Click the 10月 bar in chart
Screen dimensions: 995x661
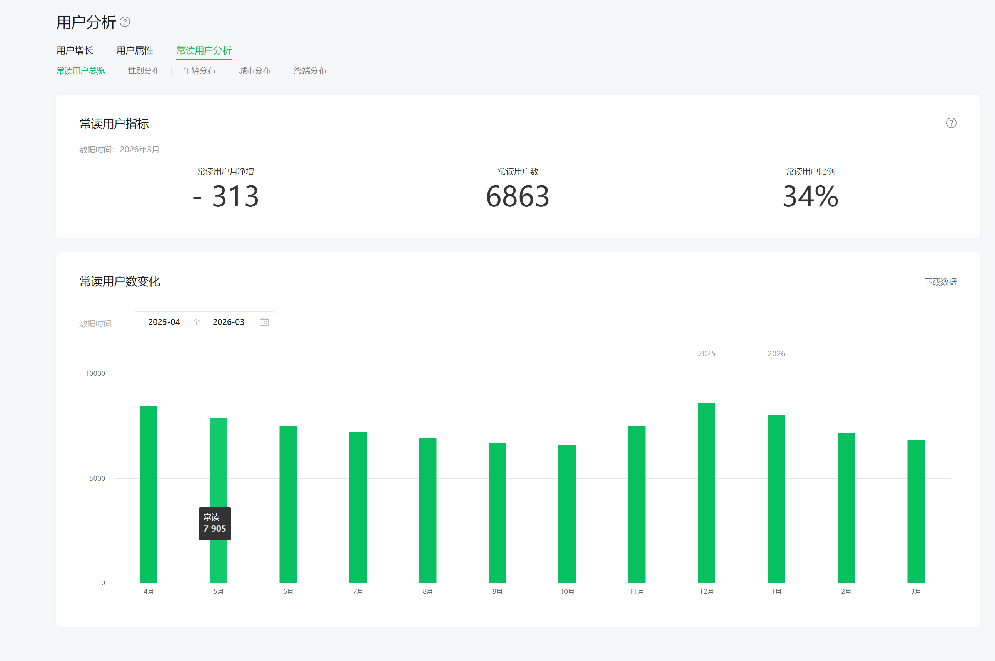566,514
